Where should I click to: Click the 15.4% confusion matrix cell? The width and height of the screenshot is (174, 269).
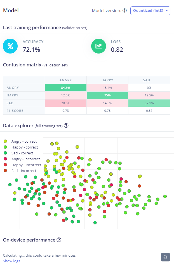coord(107,88)
